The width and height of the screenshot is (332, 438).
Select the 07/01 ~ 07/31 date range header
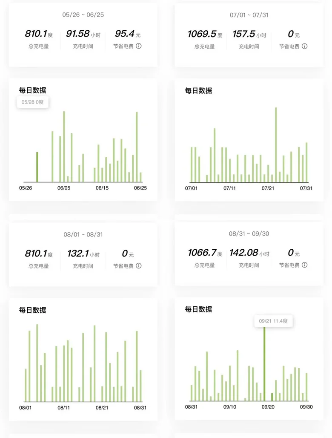point(249,15)
